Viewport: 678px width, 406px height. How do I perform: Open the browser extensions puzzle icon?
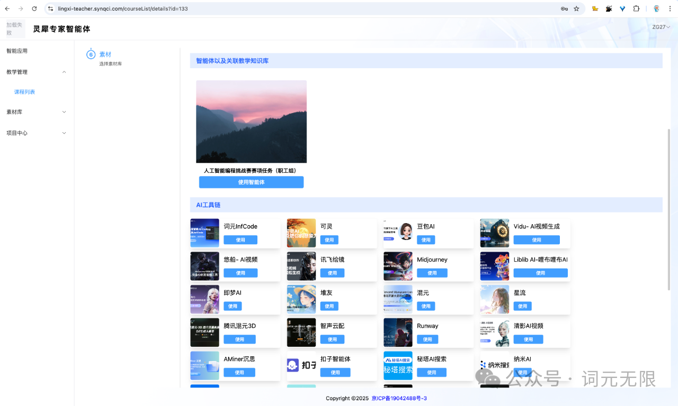(636, 8)
